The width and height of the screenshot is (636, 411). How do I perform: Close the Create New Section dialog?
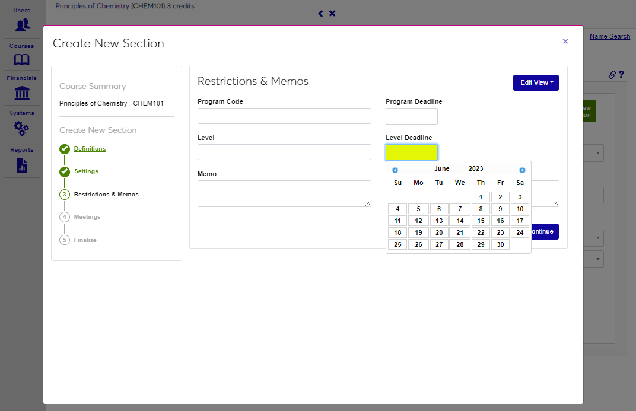(565, 42)
